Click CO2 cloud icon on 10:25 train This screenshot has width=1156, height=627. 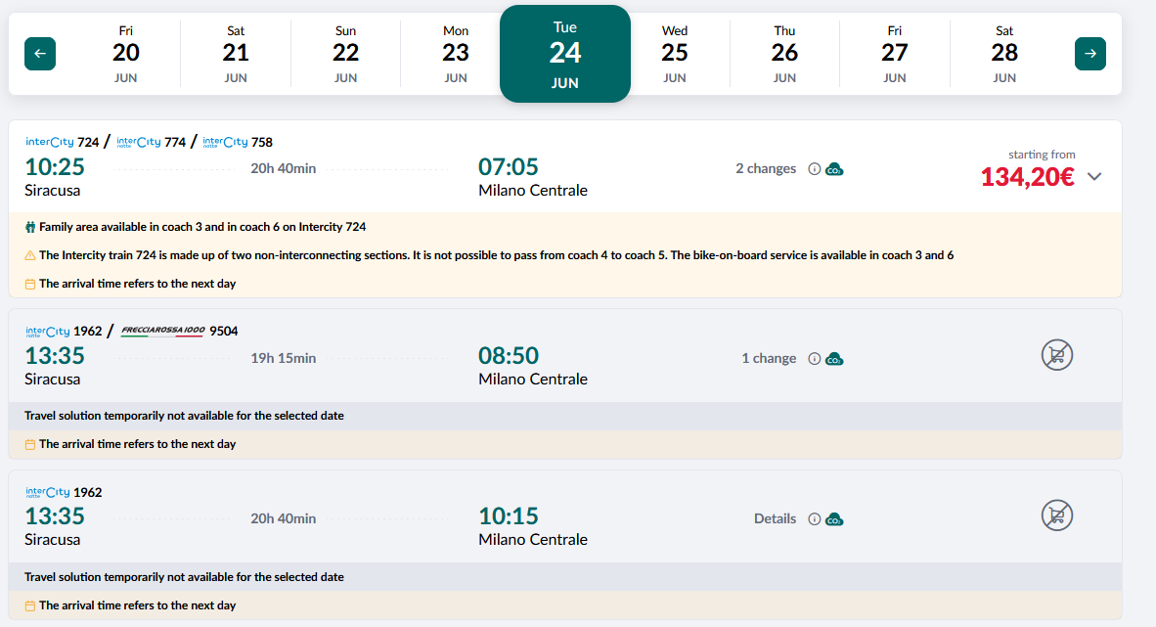click(x=834, y=169)
